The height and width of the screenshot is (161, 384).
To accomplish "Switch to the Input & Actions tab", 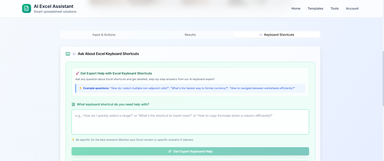I will (x=104, y=35).
